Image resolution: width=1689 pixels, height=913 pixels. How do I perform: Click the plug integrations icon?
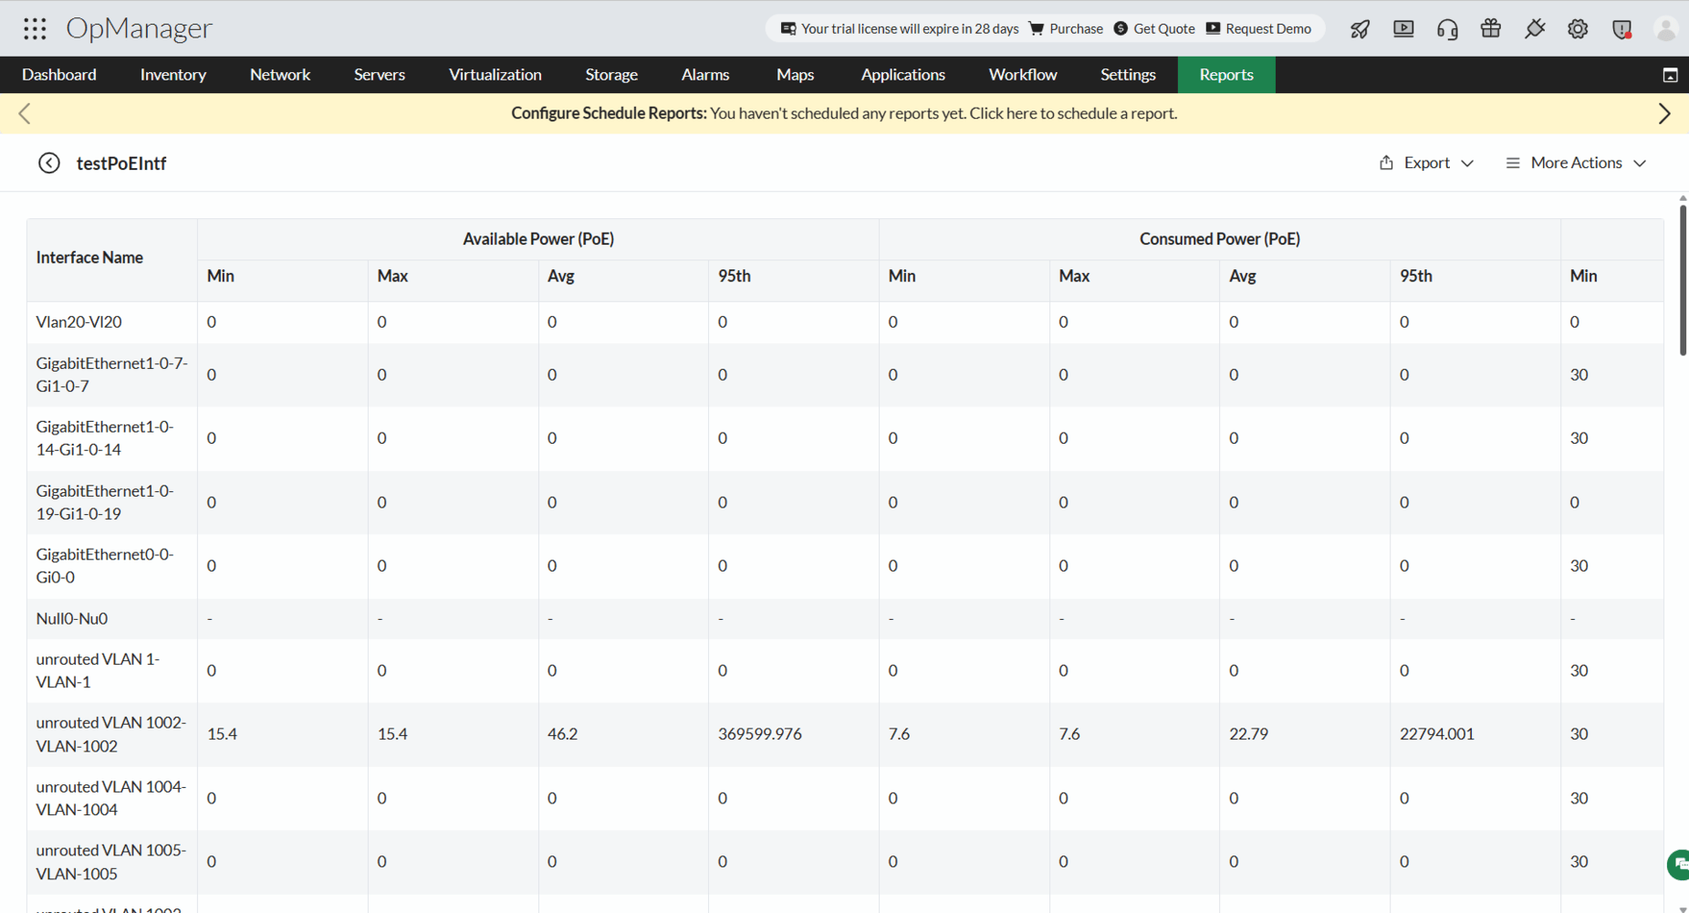click(x=1535, y=29)
